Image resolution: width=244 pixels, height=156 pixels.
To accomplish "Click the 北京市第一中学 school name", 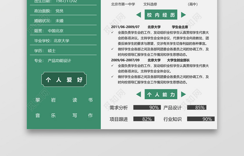I will [123, 4].
